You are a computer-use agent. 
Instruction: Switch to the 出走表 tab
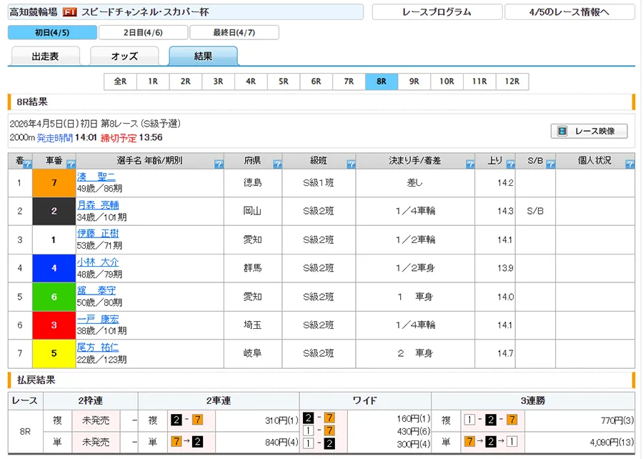tap(45, 56)
